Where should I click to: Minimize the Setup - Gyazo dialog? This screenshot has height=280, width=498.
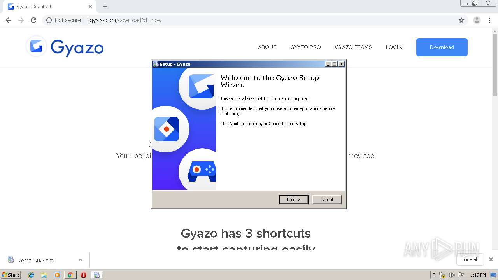[x=328, y=64]
